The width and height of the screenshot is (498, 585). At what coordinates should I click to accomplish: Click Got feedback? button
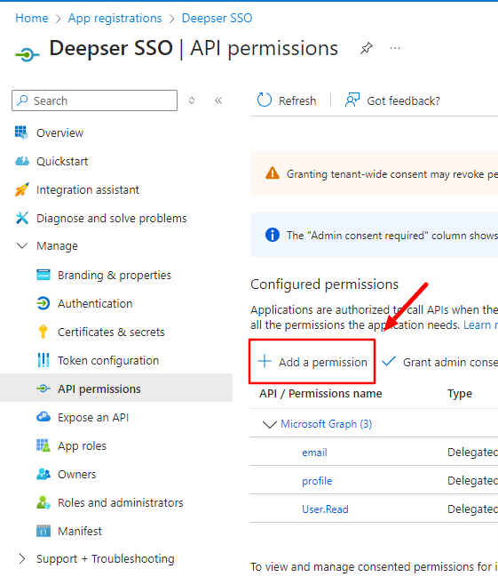tap(392, 100)
